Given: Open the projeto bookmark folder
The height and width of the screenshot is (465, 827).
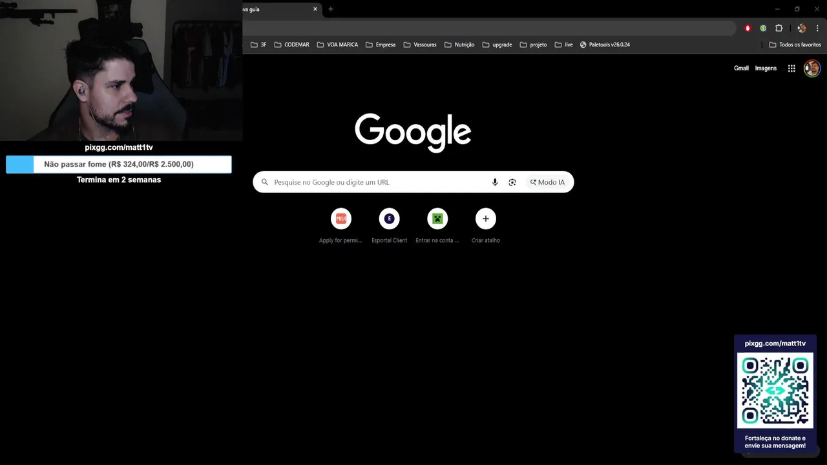Looking at the screenshot, I should (533, 45).
